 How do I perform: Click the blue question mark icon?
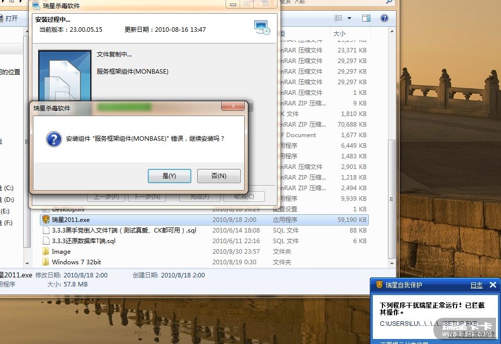[x=54, y=139]
